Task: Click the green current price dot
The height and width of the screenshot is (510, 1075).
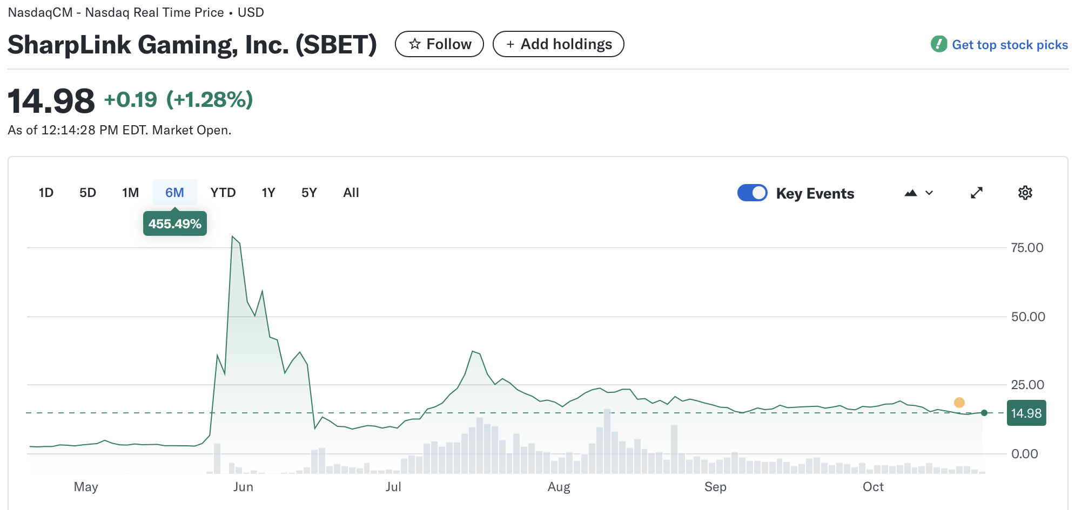Action: [984, 413]
